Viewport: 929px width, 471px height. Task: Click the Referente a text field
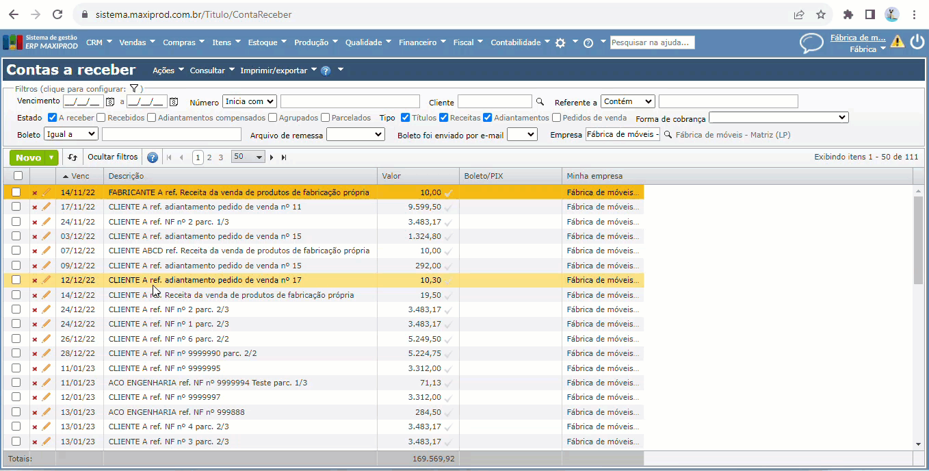tap(728, 101)
